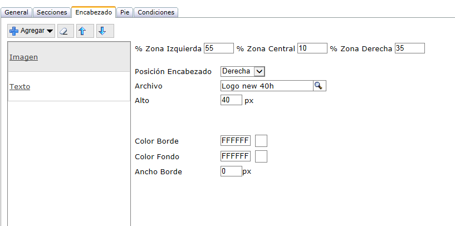Click the Ancho Borde input field

(x=231, y=171)
